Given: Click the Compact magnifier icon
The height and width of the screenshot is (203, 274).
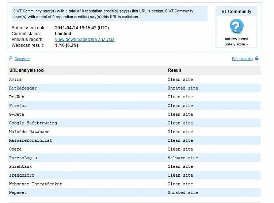Looking at the screenshot, I should [x=11, y=58].
